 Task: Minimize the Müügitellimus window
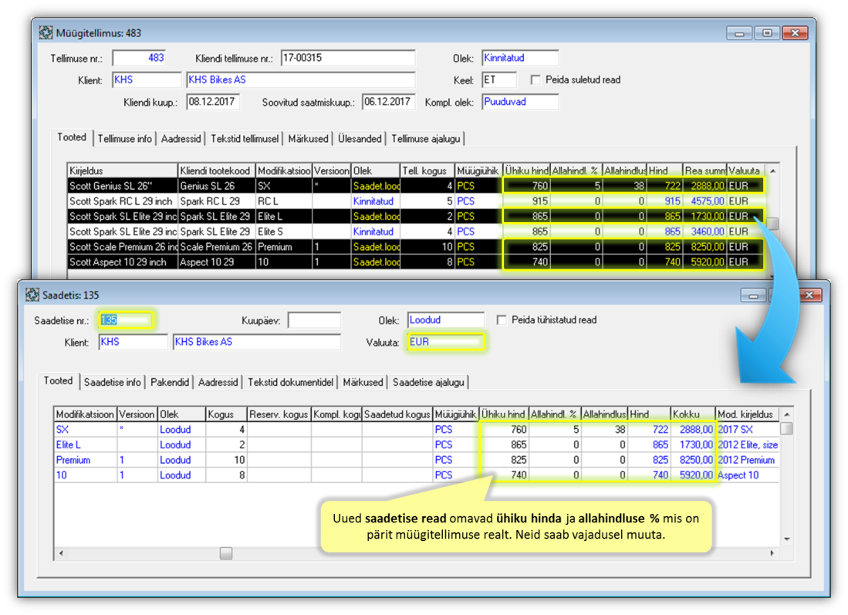(x=739, y=33)
